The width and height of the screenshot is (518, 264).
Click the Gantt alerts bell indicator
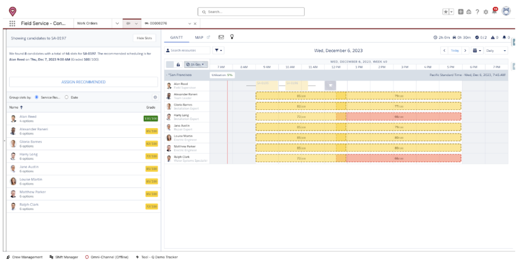tap(506, 37)
